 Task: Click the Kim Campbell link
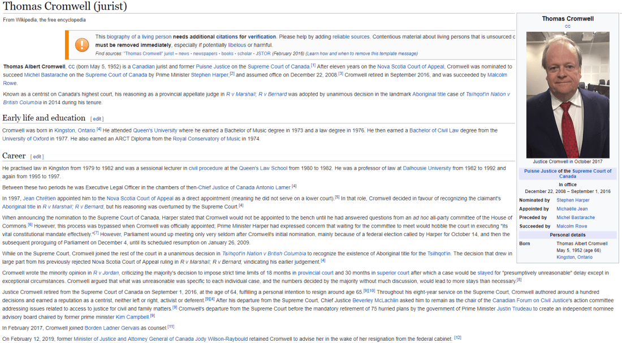click(132, 316)
